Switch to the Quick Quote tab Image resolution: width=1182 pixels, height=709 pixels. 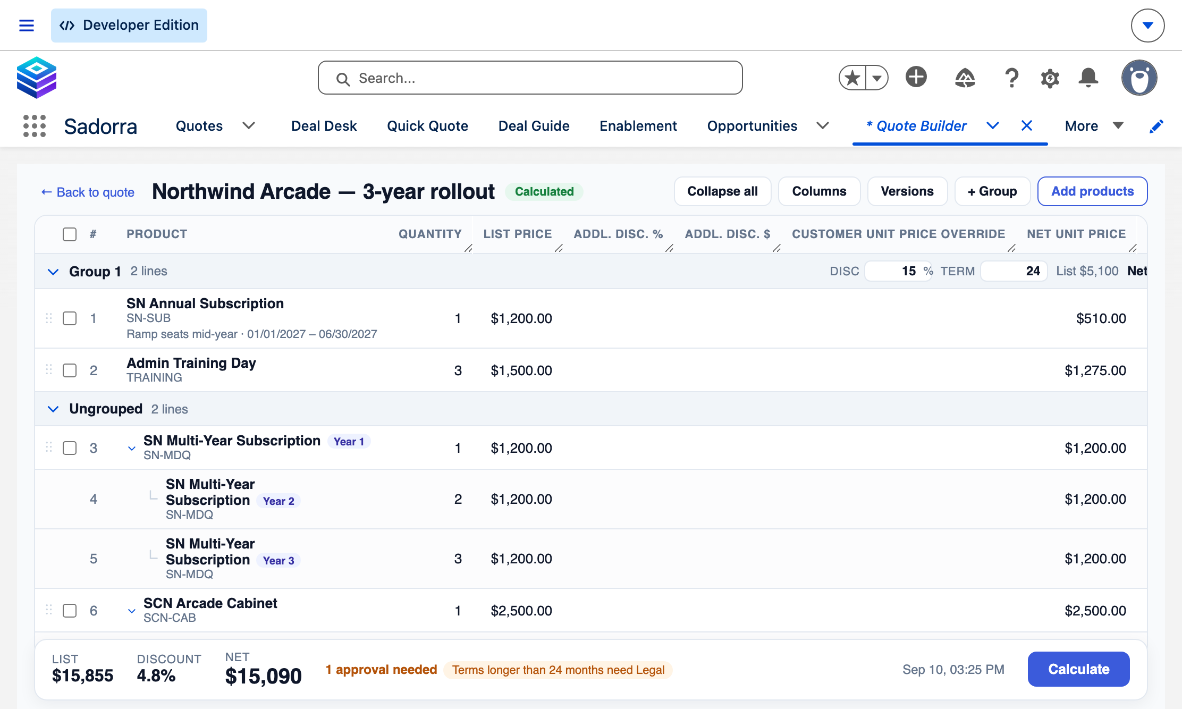[427, 126]
